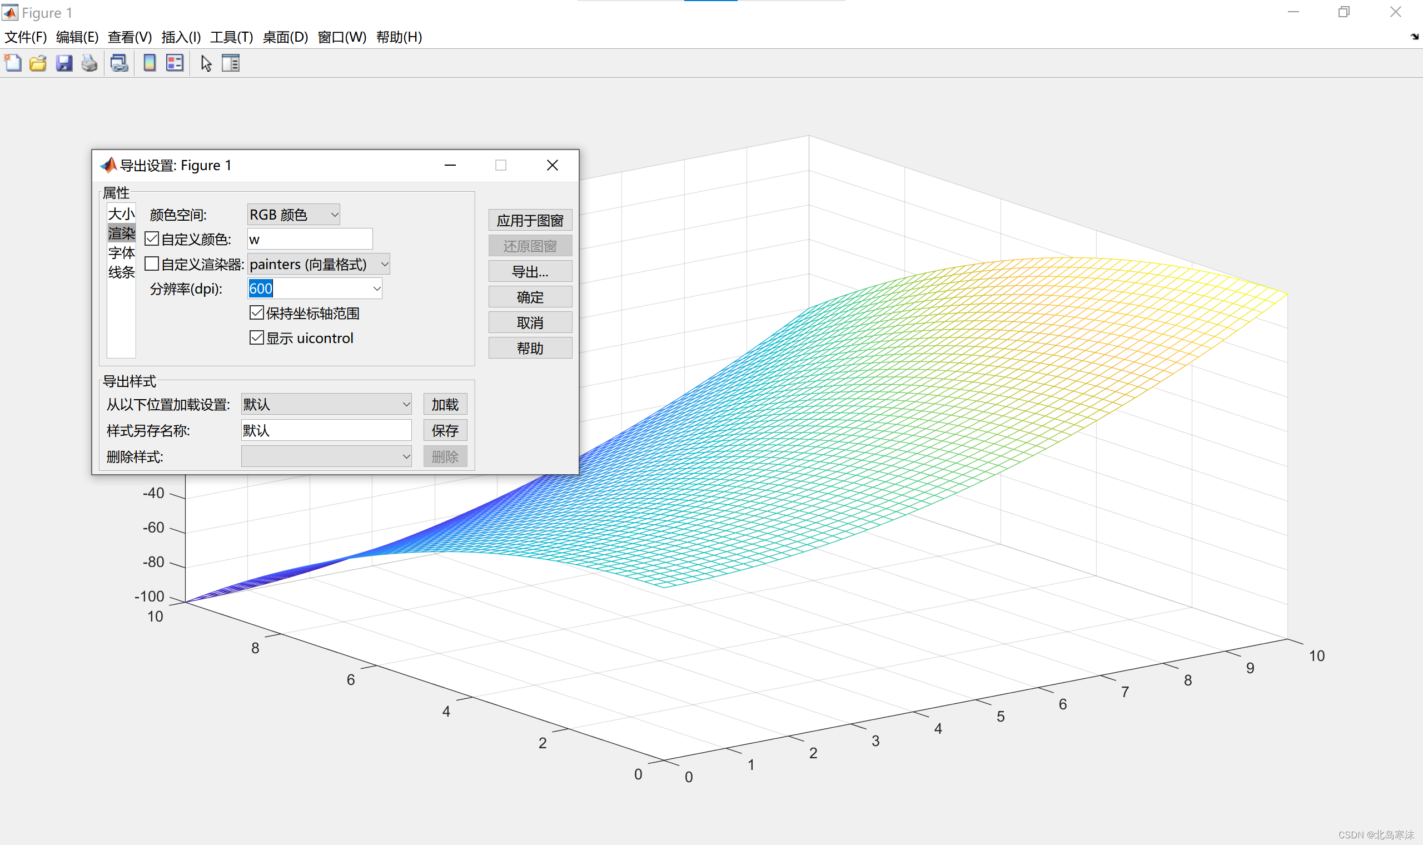Open the 文件(F) menu
The width and height of the screenshot is (1423, 845).
point(25,37)
